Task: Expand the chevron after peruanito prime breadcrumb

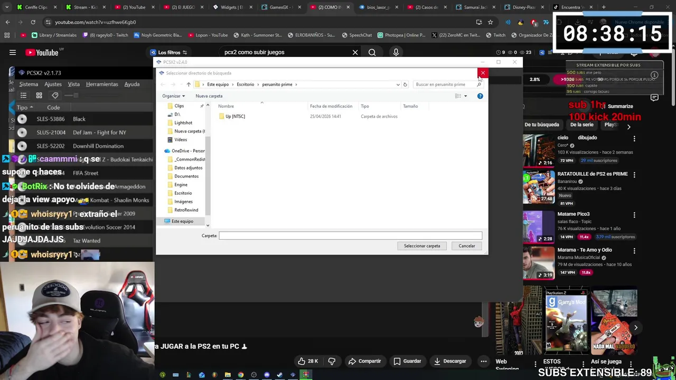Action: point(296,84)
